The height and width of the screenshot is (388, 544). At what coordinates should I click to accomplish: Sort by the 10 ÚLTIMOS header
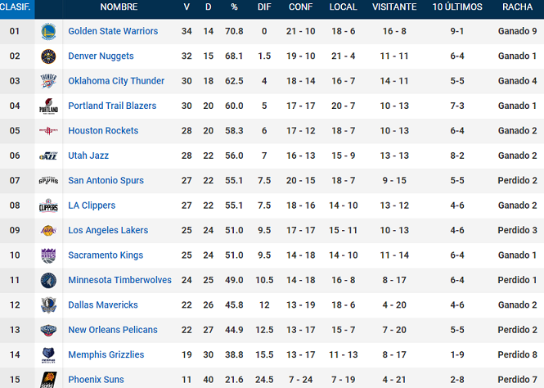coord(457,7)
